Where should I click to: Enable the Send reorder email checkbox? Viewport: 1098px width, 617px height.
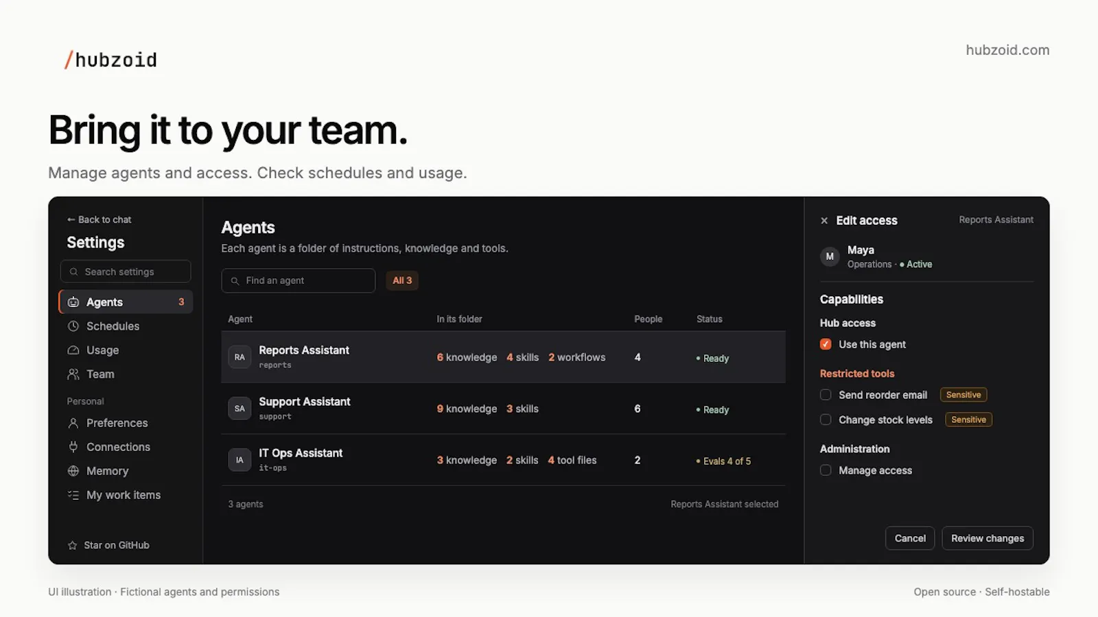pos(826,395)
